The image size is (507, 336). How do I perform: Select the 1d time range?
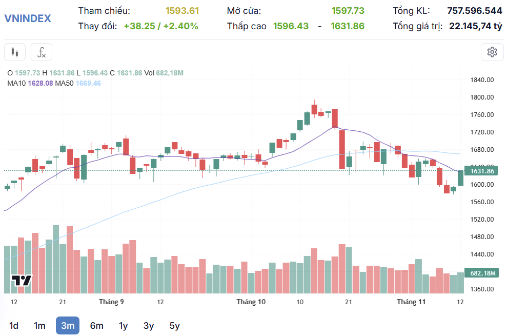[x=14, y=326]
